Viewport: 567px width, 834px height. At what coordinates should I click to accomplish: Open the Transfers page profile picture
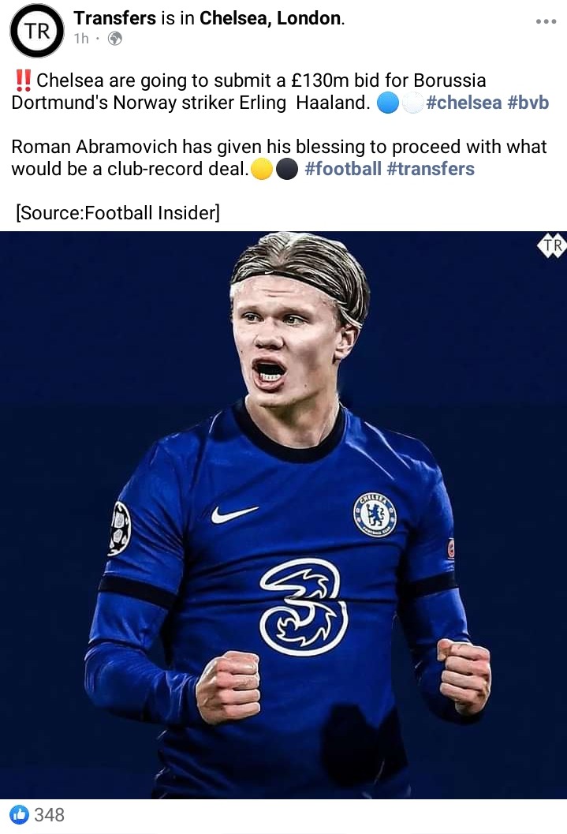point(36,31)
